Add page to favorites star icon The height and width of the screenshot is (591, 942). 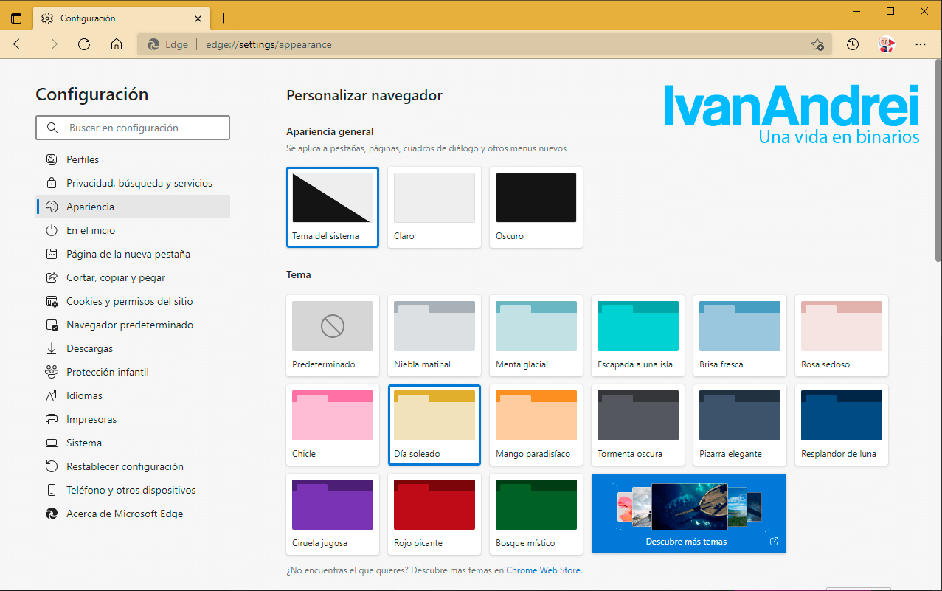pyautogui.click(x=817, y=44)
